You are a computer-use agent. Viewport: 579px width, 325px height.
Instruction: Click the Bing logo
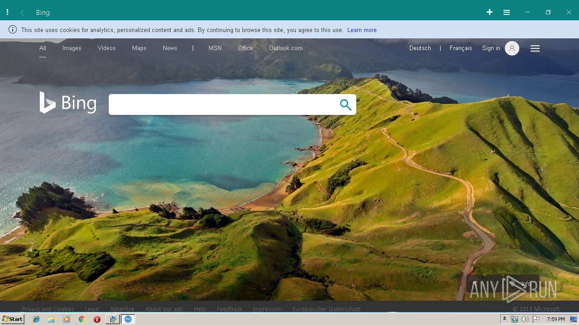(68, 102)
